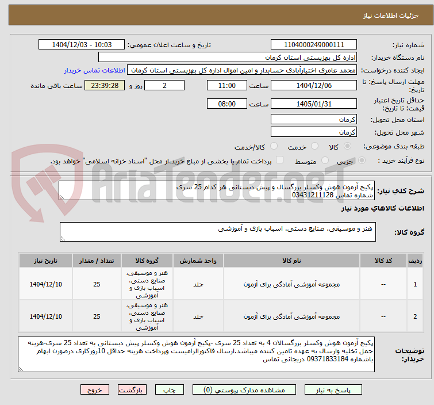Click the نام کالا column header

pyautogui.click(x=292, y=261)
